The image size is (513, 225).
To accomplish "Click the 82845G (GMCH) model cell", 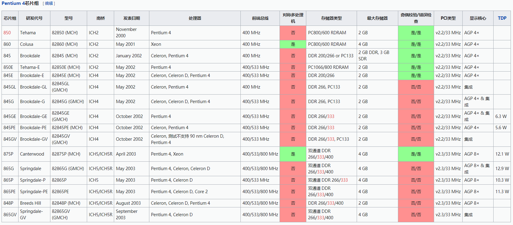I will pyautogui.click(x=69, y=102).
